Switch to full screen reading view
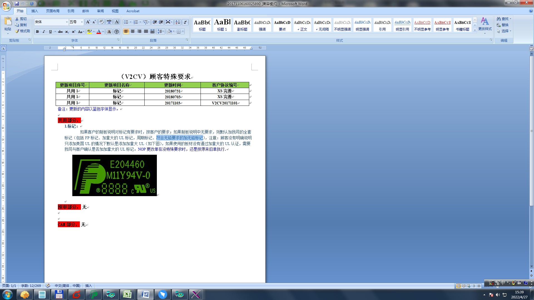 (x=464, y=286)
